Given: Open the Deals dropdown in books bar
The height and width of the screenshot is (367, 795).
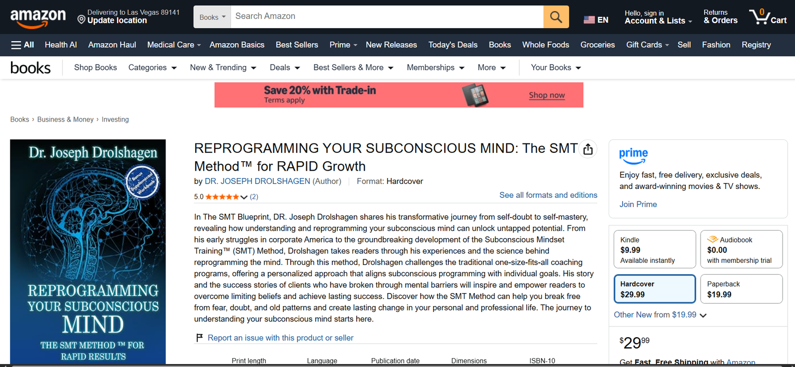Looking at the screenshot, I should click(285, 67).
